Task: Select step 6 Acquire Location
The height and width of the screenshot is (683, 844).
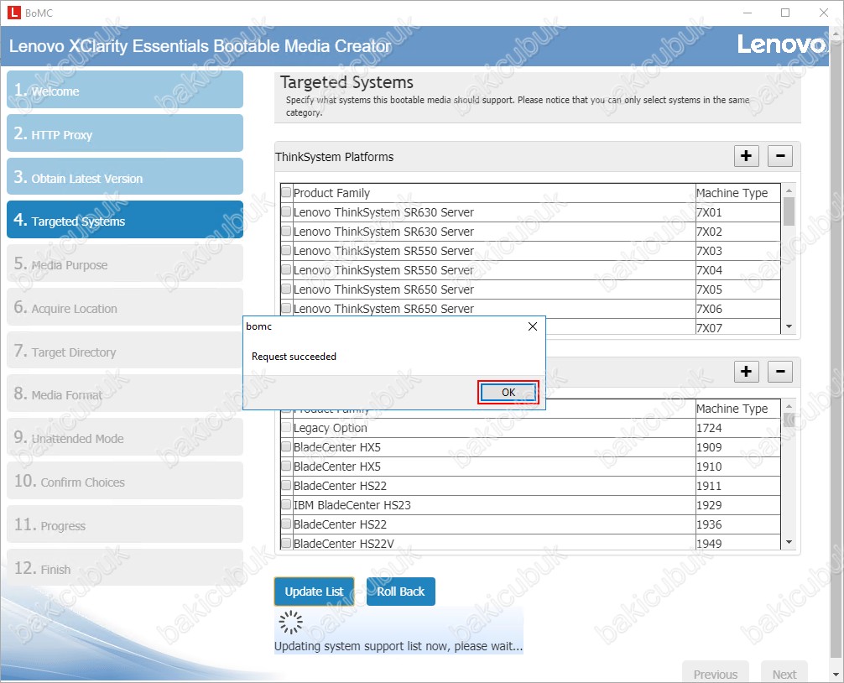Action: (x=125, y=307)
